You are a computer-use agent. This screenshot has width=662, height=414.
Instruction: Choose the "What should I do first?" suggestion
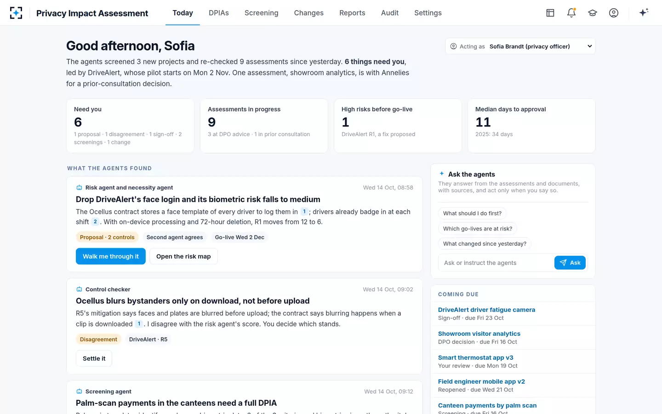pos(472,213)
